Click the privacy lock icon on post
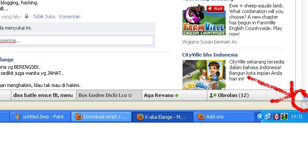The height and width of the screenshot is (167, 308). (x=27, y=16)
